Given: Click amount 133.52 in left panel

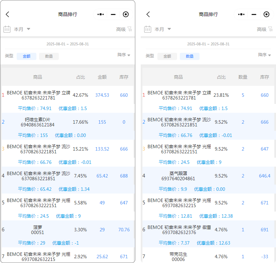Looking at the screenshot, I should click(x=102, y=149).
